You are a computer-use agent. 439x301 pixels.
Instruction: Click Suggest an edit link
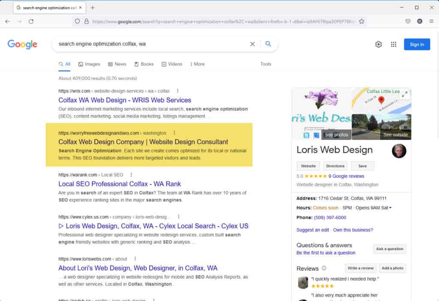pyautogui.click(x=313, y=230)
